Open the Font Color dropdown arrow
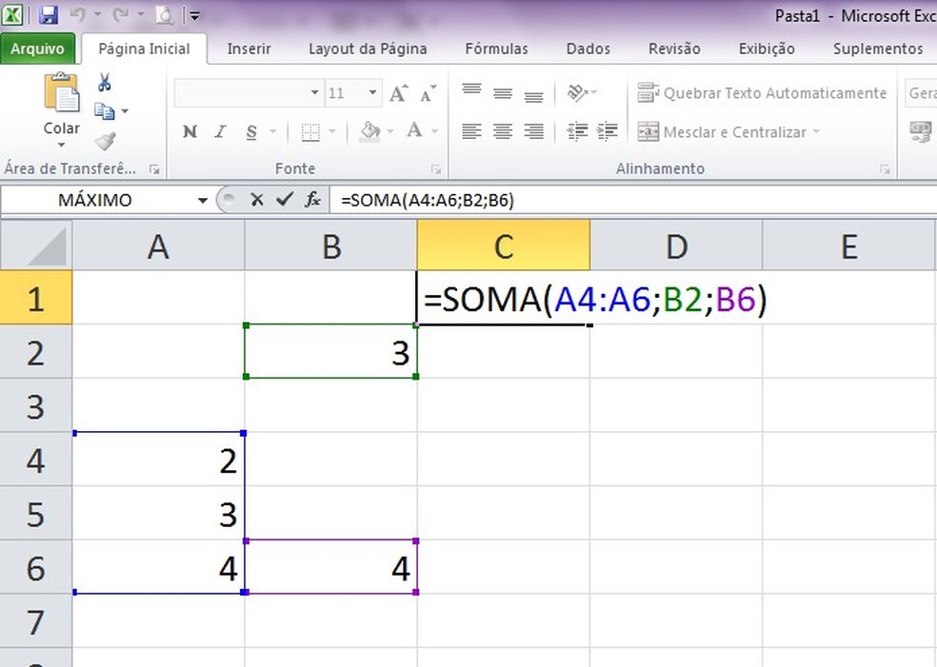Image resolution: width=937 pixels, height=667 pixels. coord(435,131)
